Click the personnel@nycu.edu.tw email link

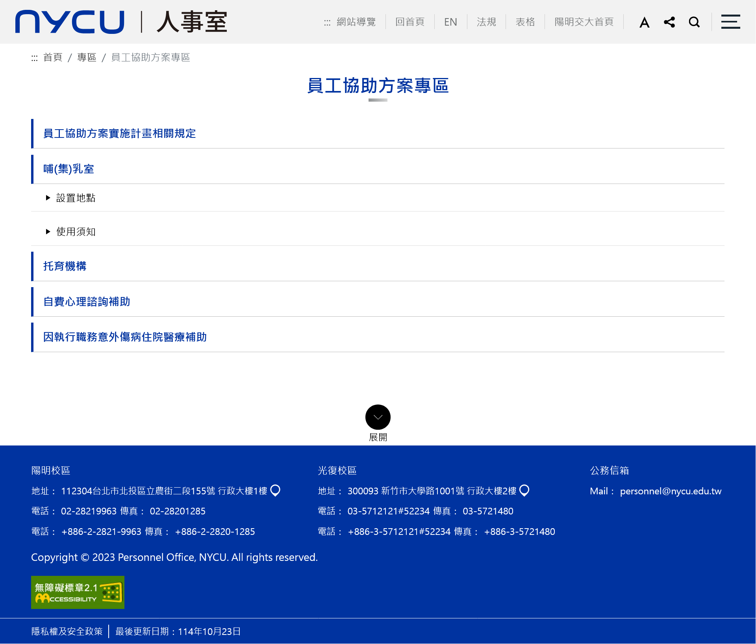tap(671, 491)
